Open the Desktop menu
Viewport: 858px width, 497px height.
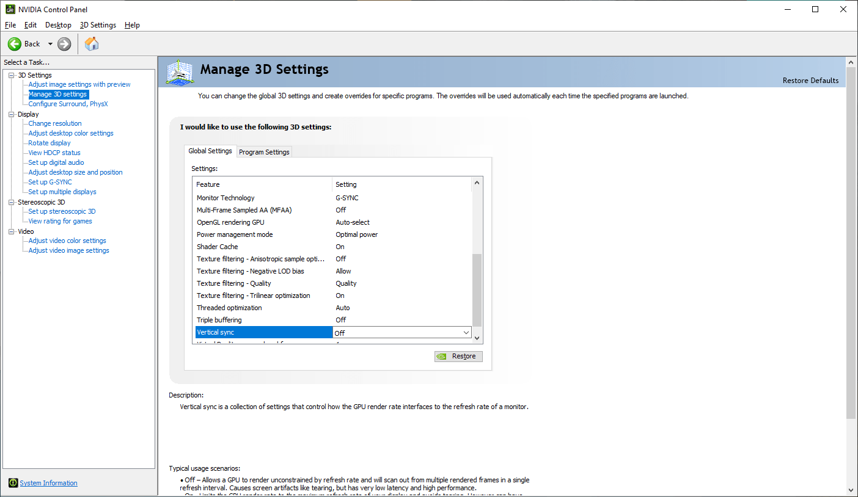58,25
